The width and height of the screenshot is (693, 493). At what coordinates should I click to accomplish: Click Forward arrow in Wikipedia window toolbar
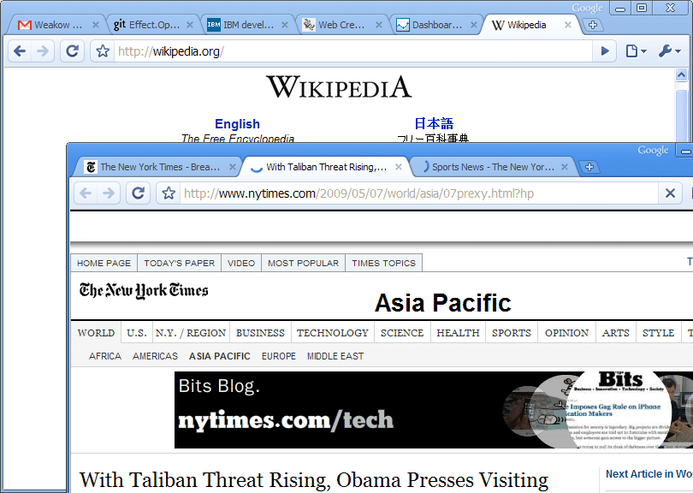[43, 51]
